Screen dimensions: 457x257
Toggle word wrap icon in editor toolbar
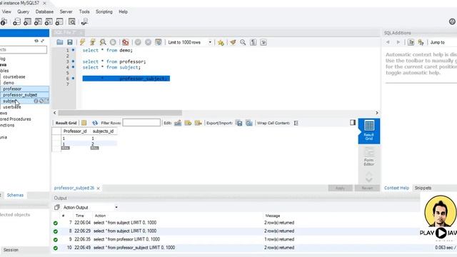263,42
